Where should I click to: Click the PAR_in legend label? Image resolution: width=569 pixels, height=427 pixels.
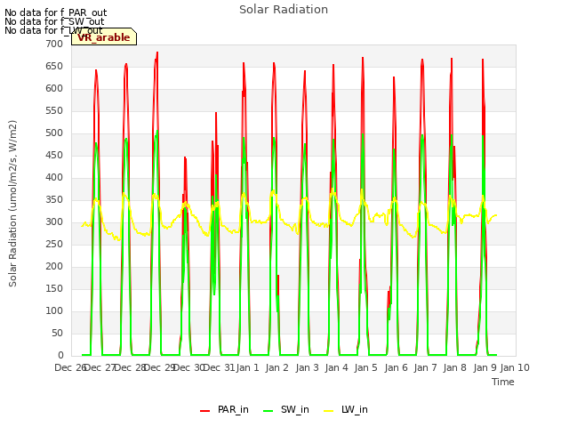233,409
